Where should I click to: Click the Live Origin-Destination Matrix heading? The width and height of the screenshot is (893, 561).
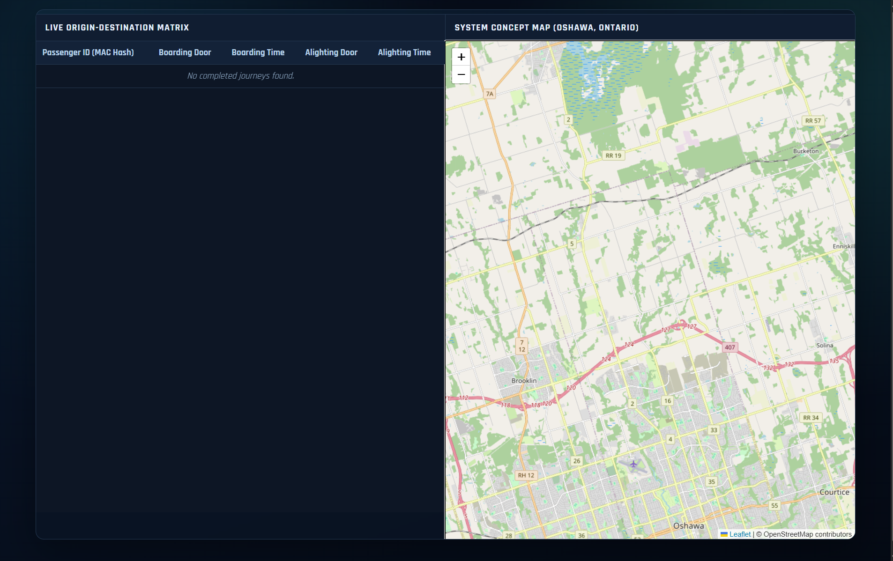pos(117,28)
